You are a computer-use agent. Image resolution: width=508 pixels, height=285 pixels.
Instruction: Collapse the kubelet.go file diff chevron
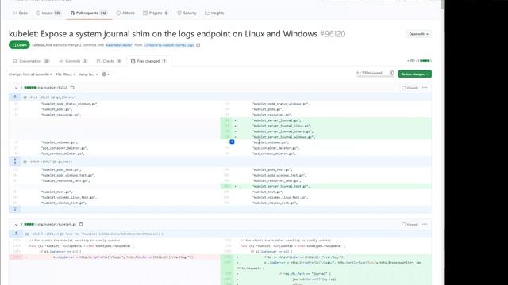[x=16, y=224]
